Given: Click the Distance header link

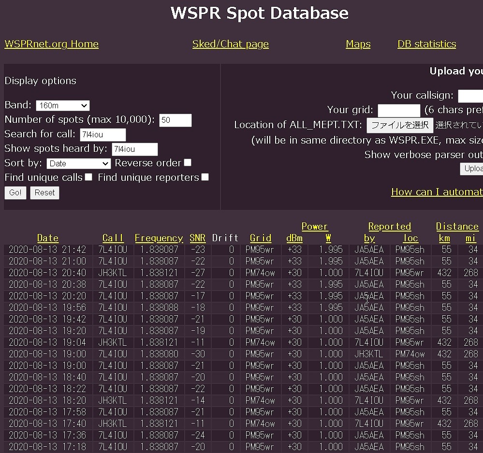Looking at the screenshot, I should coord(457,227).
